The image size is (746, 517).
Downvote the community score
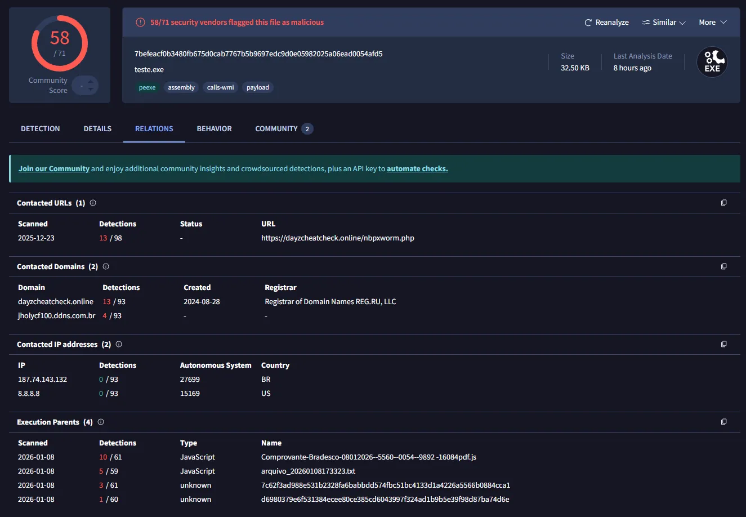coord(91,90)
